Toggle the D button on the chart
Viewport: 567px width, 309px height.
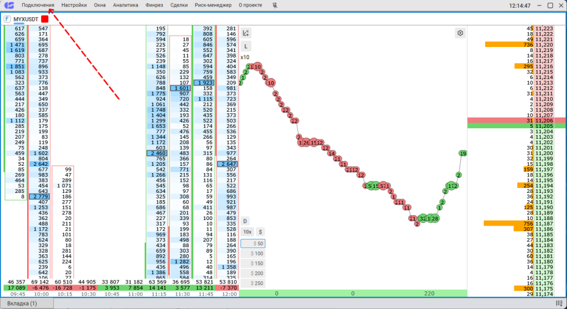[x=245, y=221]
